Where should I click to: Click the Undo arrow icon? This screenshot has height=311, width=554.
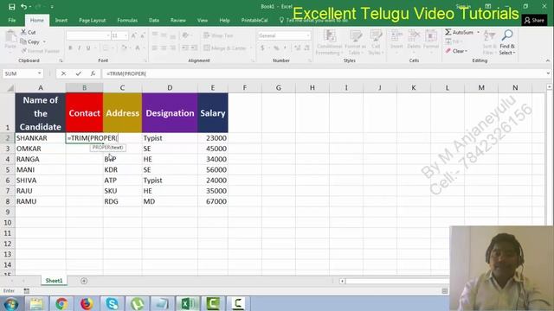(x=23, y=7)
